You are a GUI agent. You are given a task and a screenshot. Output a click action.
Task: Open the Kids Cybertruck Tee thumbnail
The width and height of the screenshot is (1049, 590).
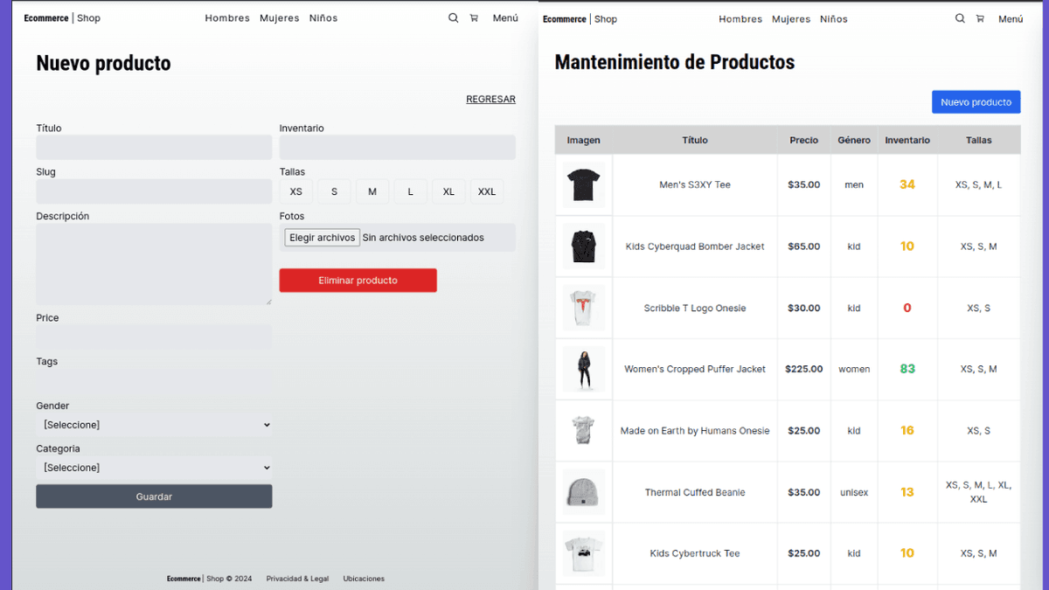[584, 553]
